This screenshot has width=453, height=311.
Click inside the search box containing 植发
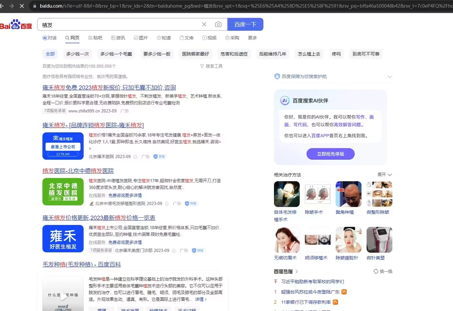119,25
